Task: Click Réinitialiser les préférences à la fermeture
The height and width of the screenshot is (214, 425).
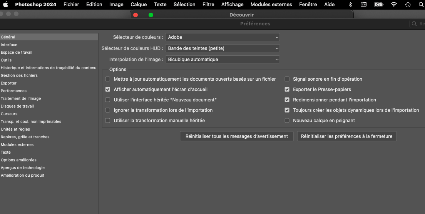Action: click(x=347, y=136)
